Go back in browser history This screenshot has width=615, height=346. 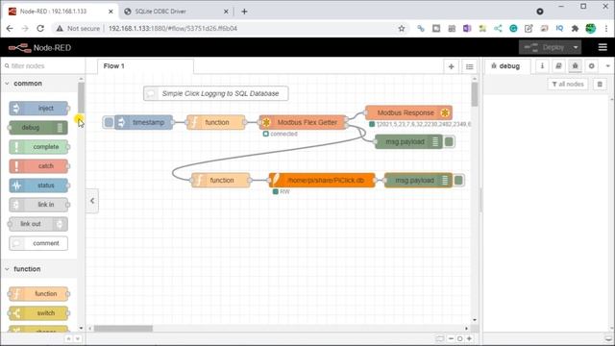point(10,28)
